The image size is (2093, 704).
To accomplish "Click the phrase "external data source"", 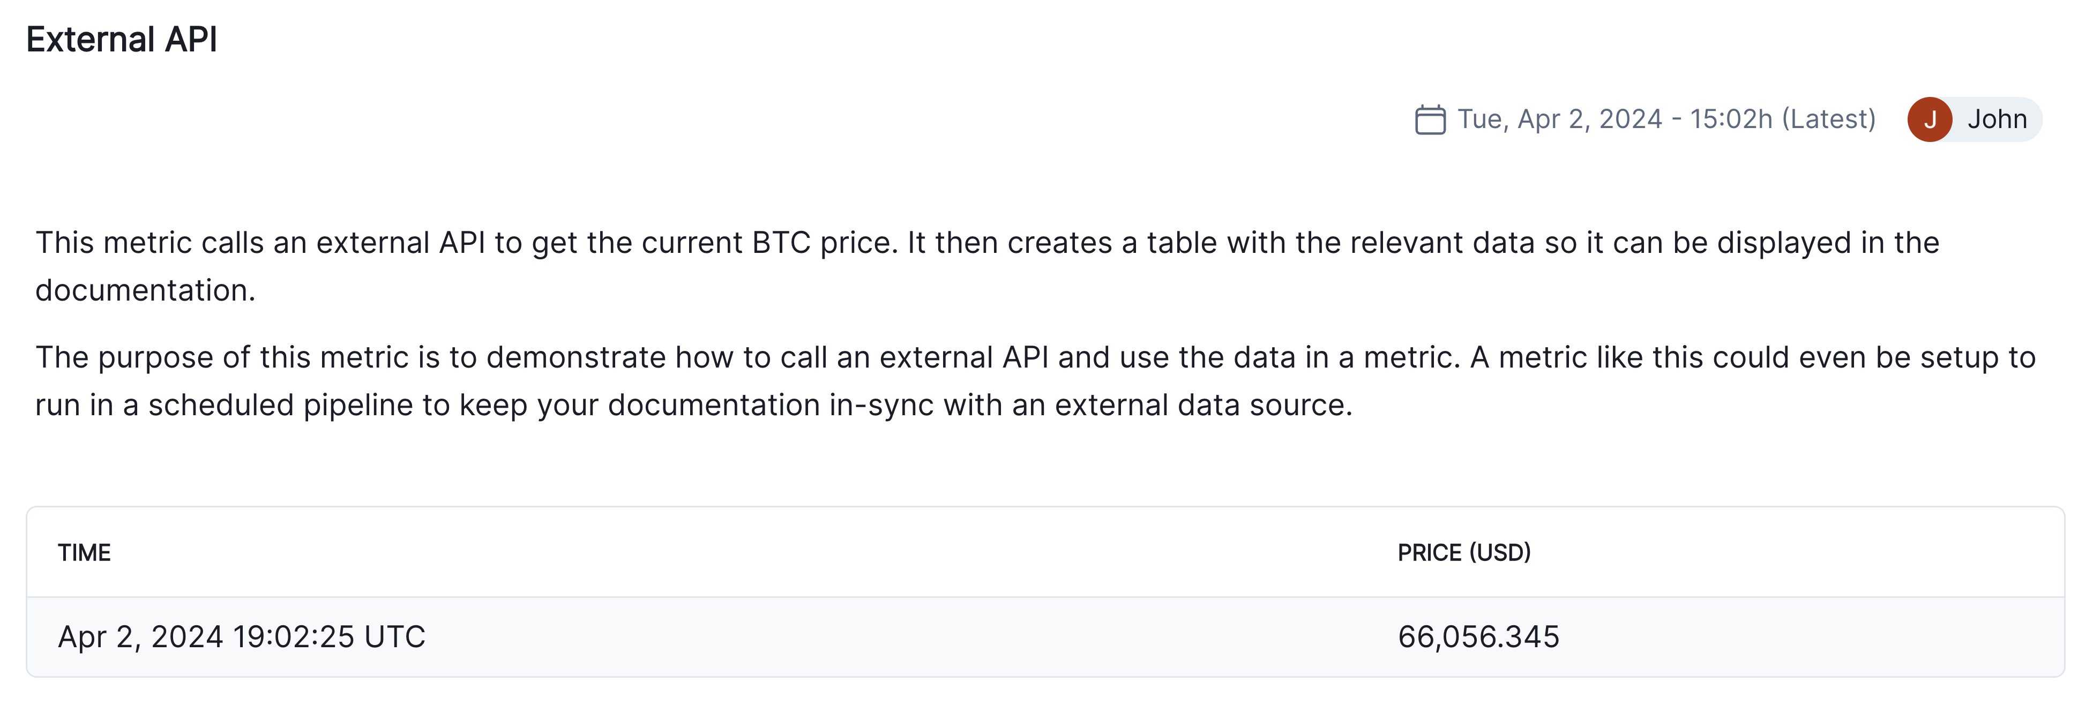I will click(1202, 405).
